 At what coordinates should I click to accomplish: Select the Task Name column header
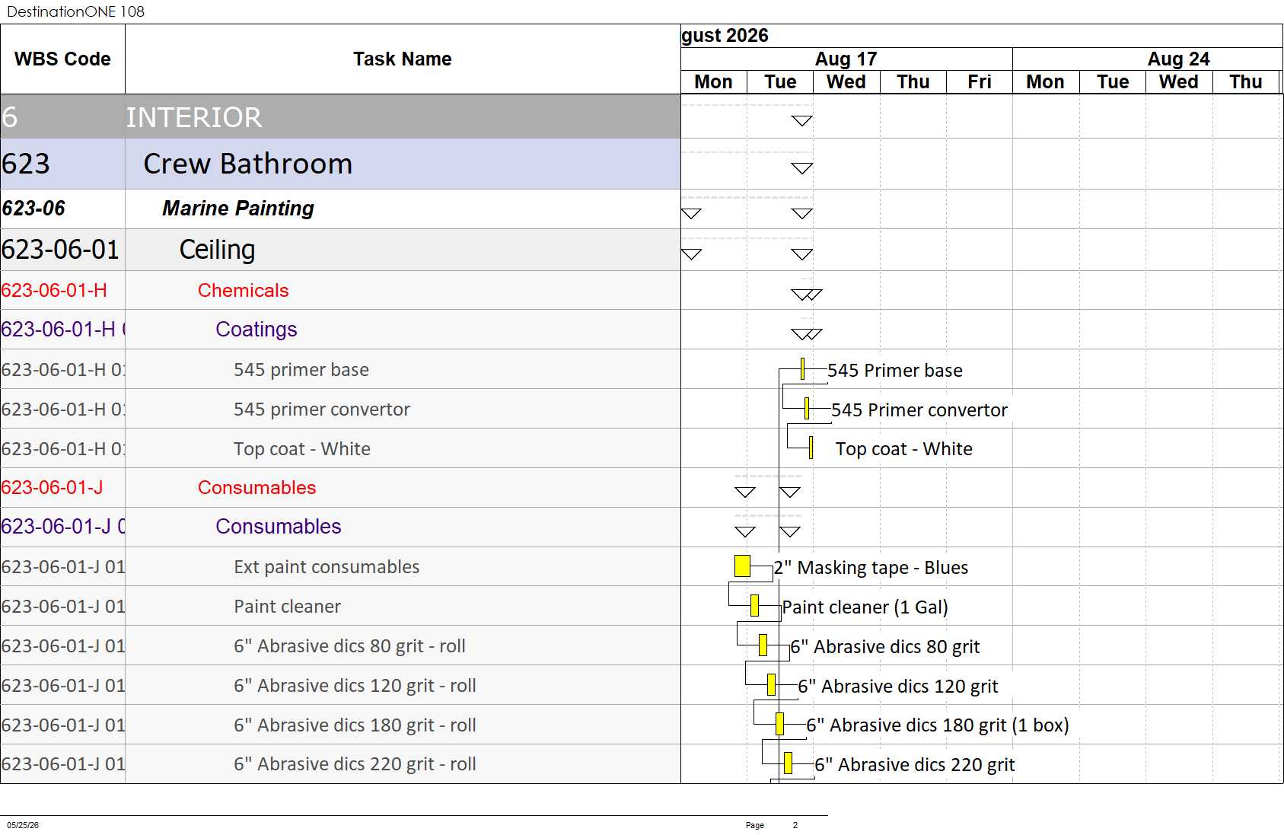[x=403, y=59]
